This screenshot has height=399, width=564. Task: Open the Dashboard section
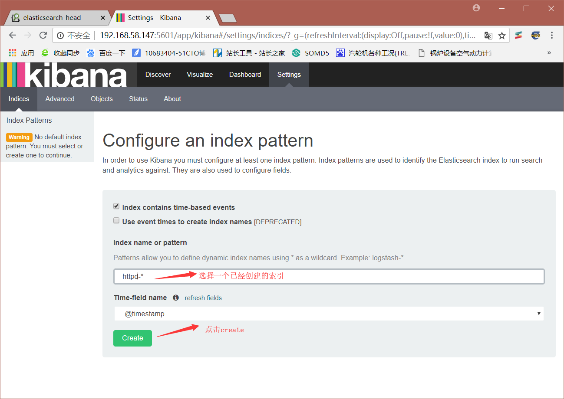[x=245, y=75]
